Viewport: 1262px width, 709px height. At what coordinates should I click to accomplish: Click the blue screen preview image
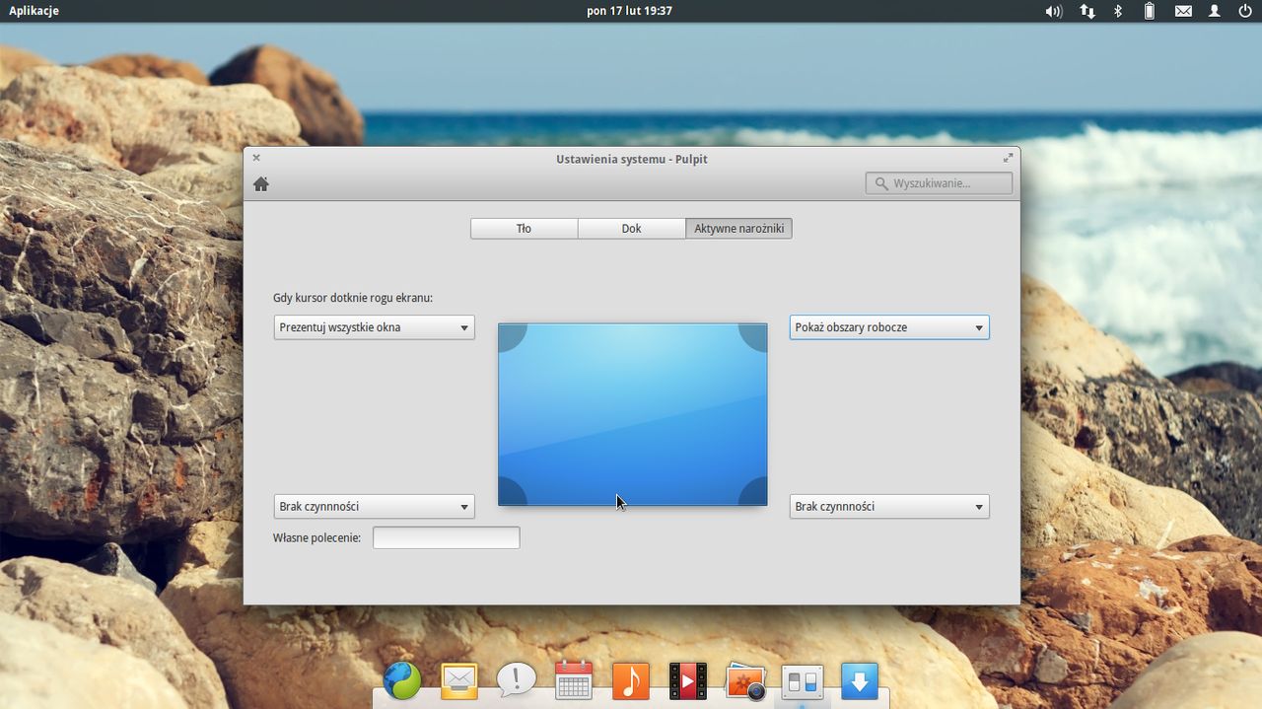632,414
